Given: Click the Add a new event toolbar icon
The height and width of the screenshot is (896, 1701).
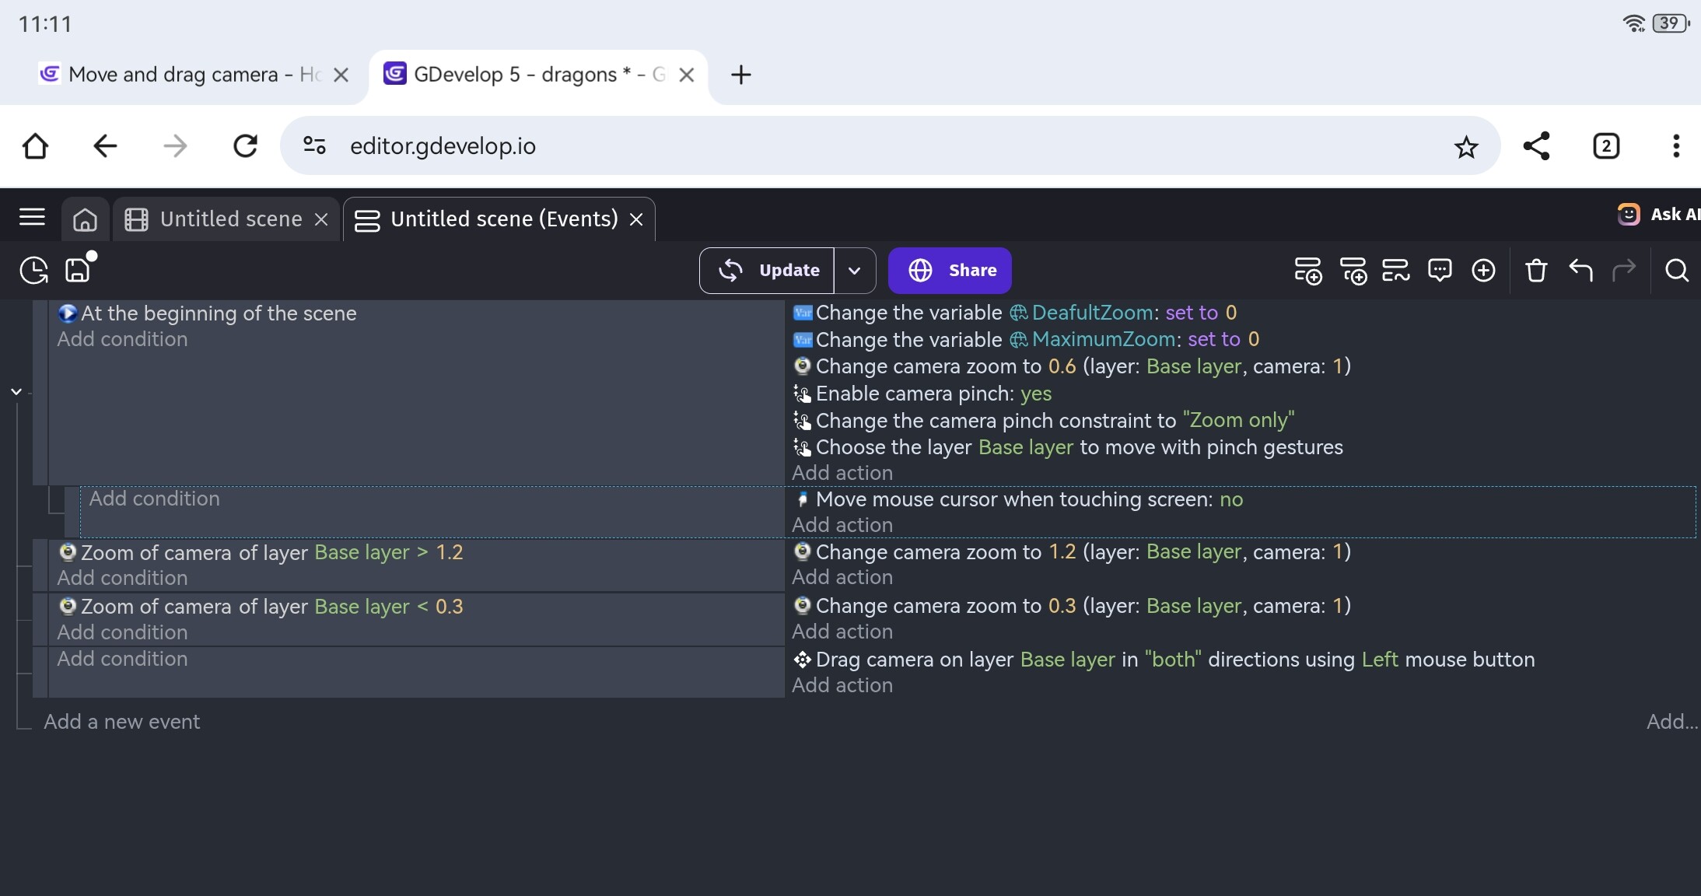Looking at the screenshot, I should click(x=1307, y=271).
